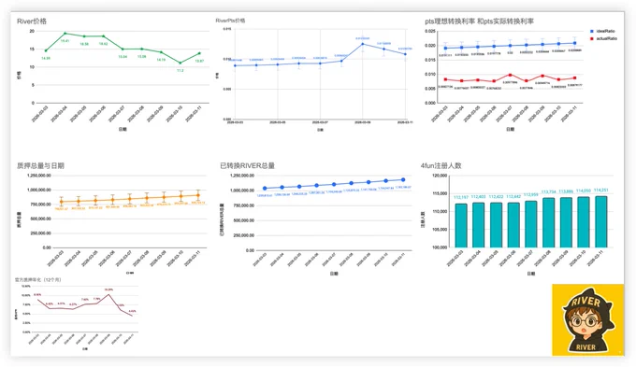Click the 113,886 bar label
636x367 pixels.
click(566, 191)
